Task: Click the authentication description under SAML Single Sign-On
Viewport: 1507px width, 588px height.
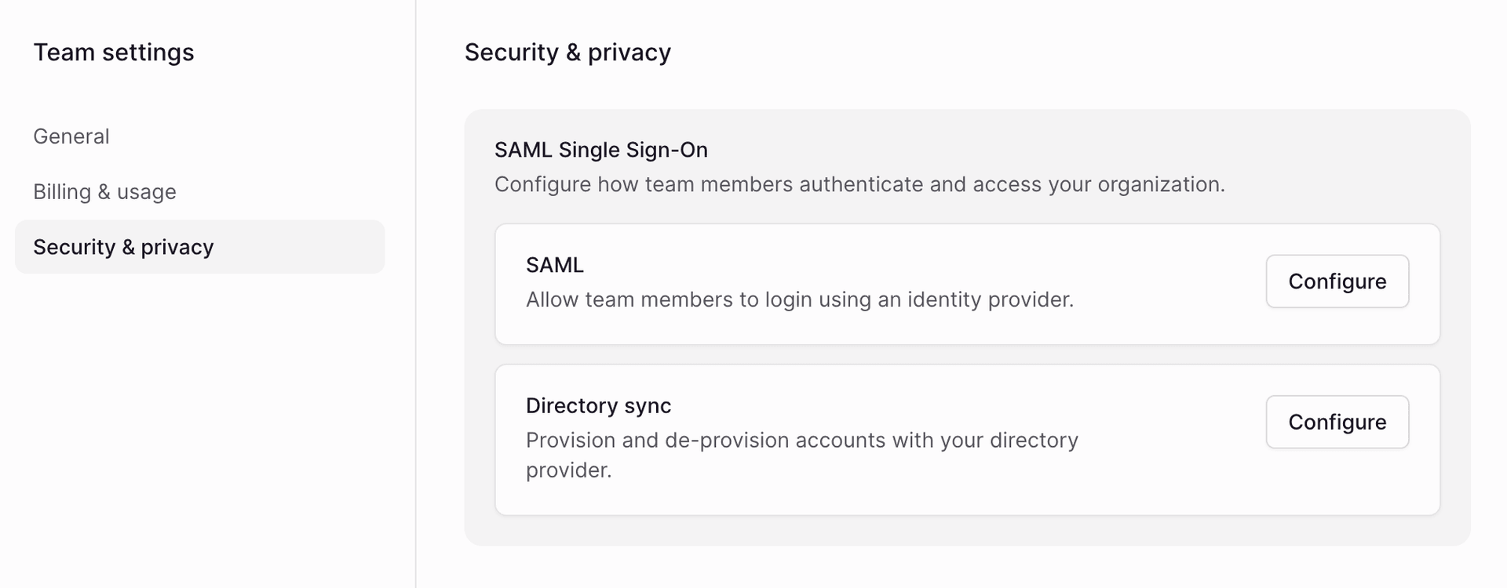Action: (859, 184)
